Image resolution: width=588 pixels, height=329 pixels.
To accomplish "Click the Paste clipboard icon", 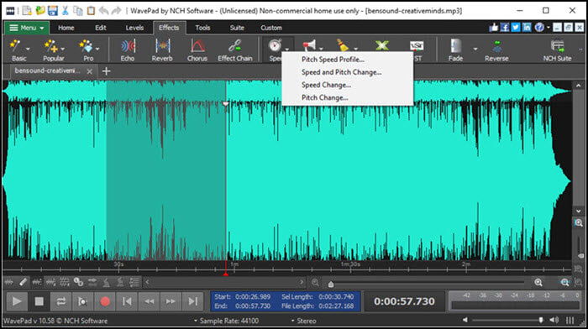I will tap(91, 11).
